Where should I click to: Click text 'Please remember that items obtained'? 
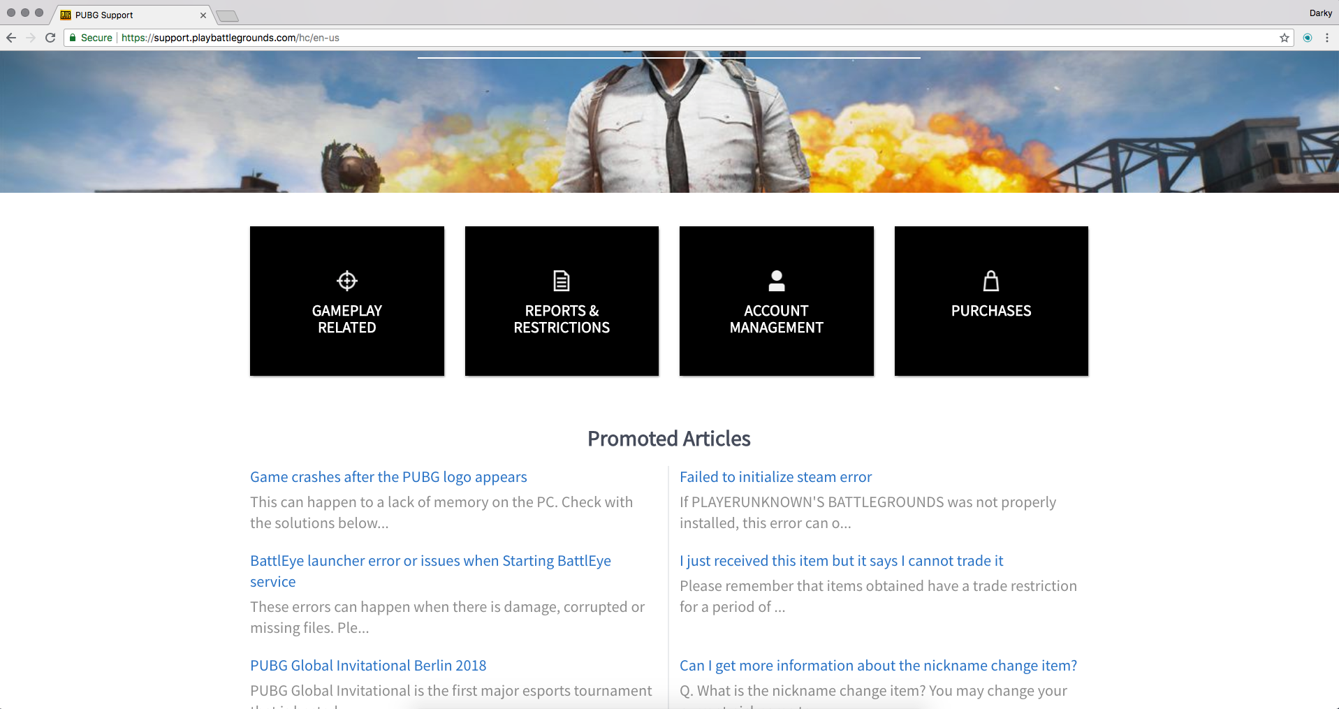coord(802,586)
